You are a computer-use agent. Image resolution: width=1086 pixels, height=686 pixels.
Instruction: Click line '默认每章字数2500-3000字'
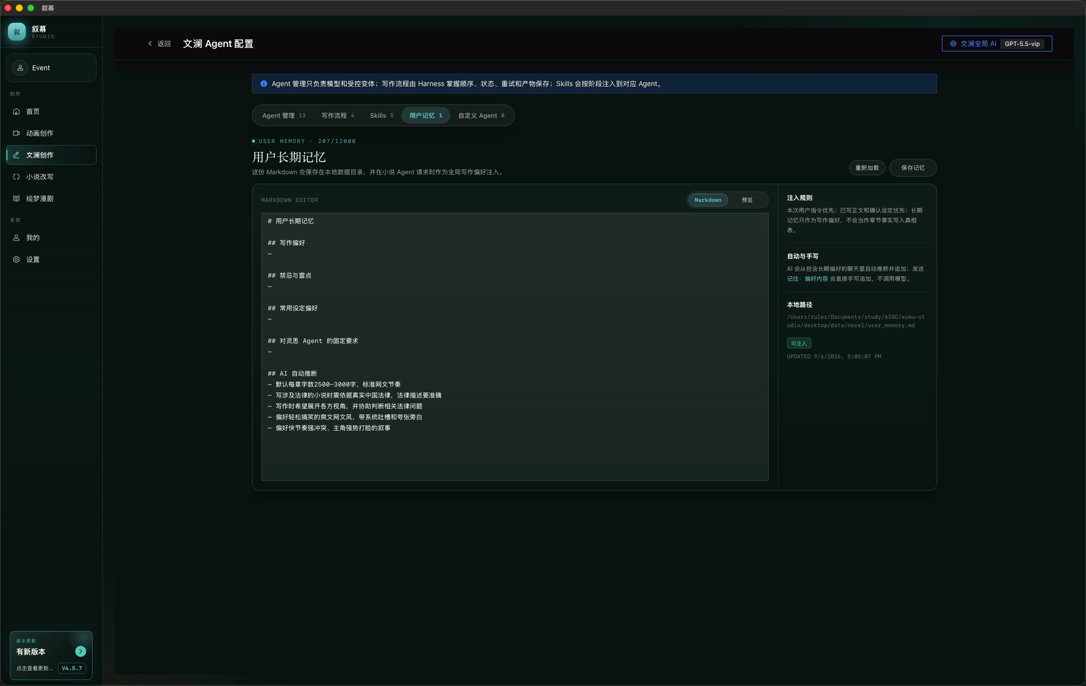(335, 384)
